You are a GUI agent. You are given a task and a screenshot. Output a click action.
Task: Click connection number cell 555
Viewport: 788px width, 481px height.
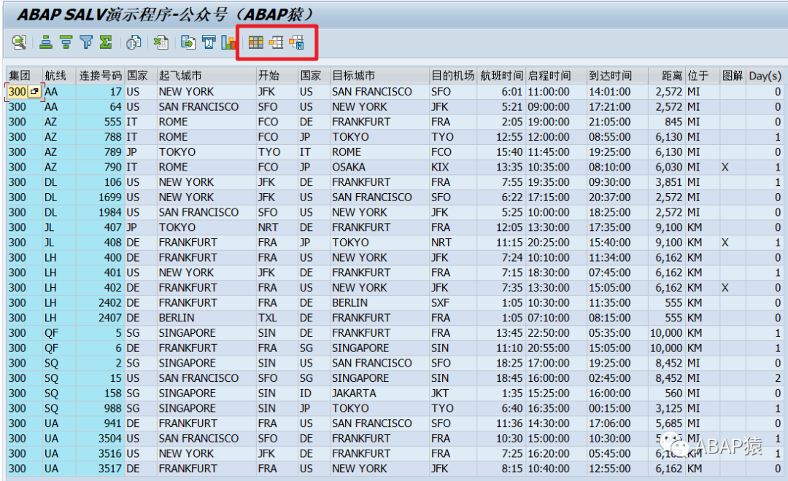[x=100, y=122]
